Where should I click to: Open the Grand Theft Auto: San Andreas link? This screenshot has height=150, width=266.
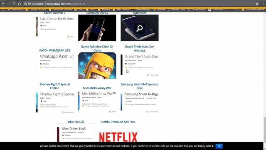click(140, 48)
